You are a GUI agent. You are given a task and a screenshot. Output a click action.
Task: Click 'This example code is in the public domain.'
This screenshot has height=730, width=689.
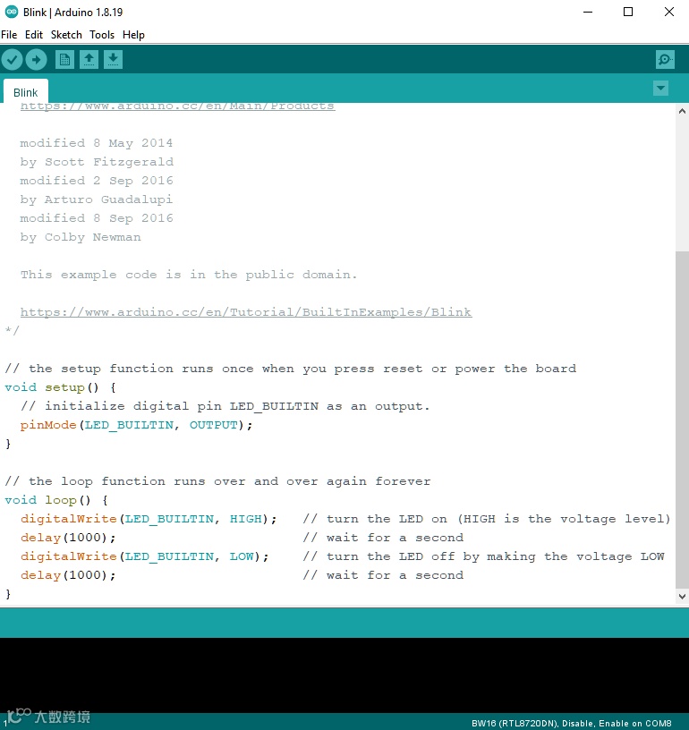189,275
